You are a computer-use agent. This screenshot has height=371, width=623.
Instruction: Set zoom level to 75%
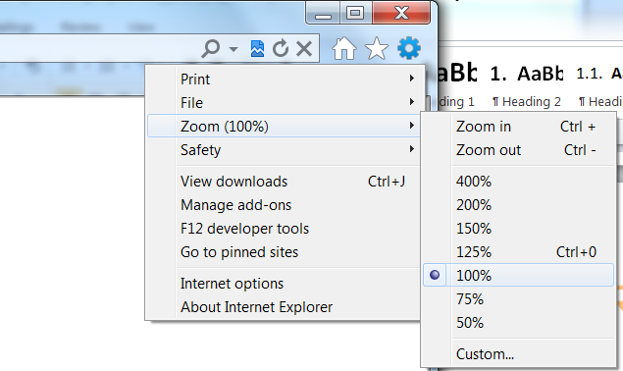(x=518, y=298)
